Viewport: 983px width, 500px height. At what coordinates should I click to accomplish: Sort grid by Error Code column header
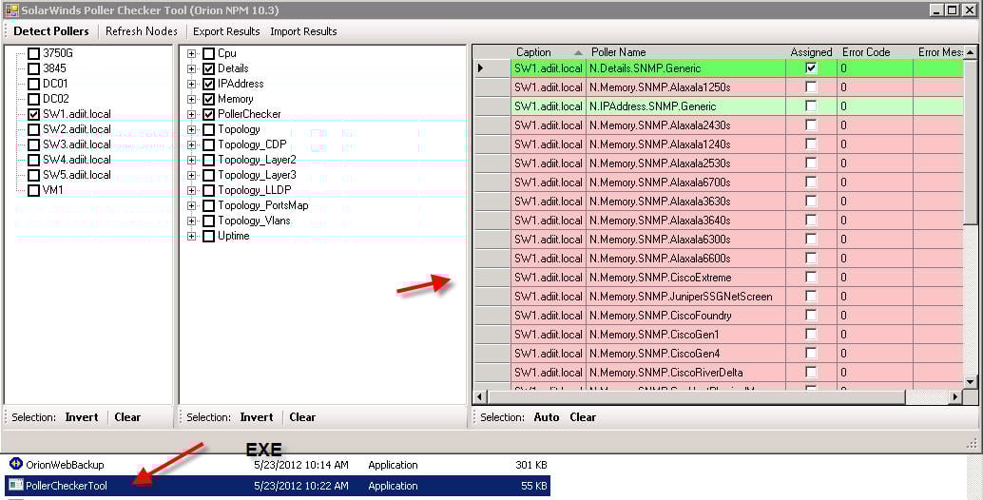876,52
